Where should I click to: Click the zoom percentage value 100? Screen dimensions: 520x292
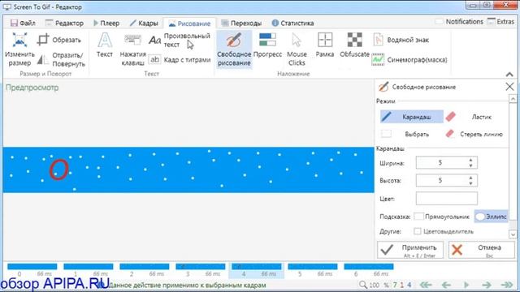[x=374, y=285]
